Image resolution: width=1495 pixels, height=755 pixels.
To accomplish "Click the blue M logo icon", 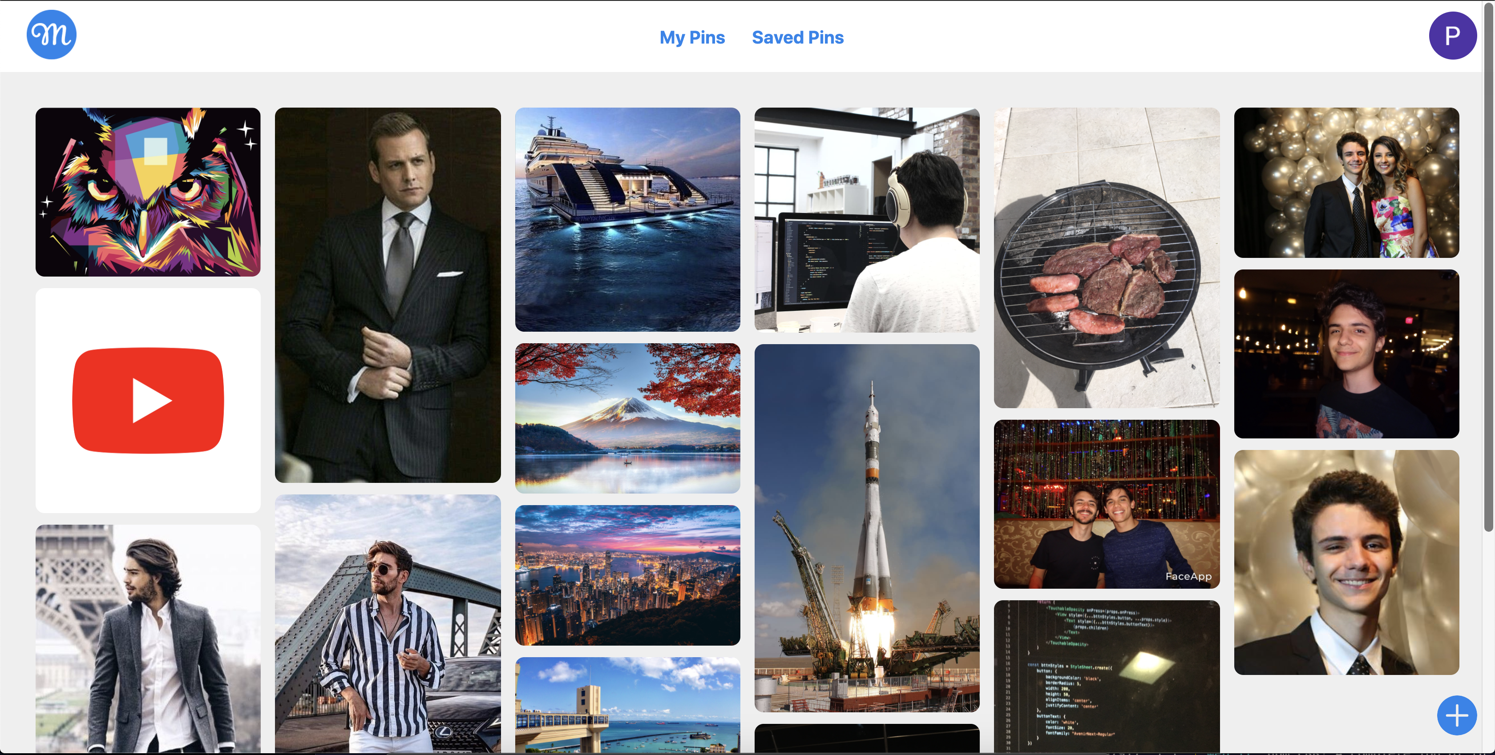I will [x=51, y=35].
